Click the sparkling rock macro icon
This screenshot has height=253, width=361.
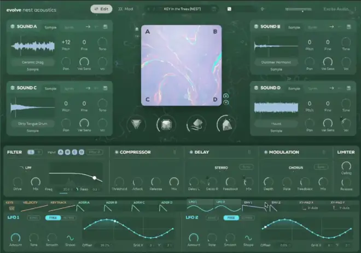click(226, 125)
